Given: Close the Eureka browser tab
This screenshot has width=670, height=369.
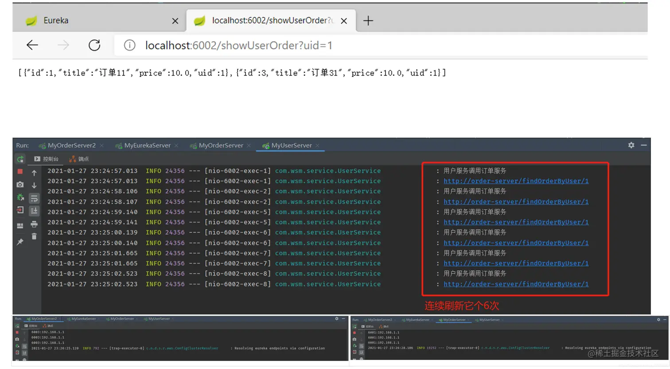Looking at the screenshot, I should point(175,21).
